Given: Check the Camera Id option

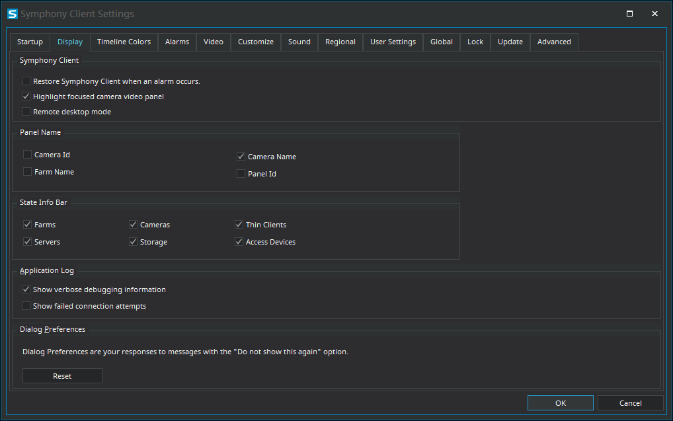Looking at the screenshot, I should point(28,155).
